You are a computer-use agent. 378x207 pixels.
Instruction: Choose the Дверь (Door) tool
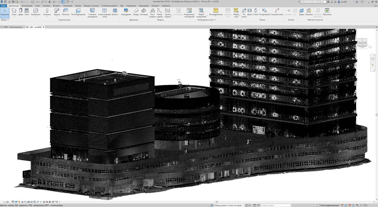pyautogui.click(x=21, y=12)
